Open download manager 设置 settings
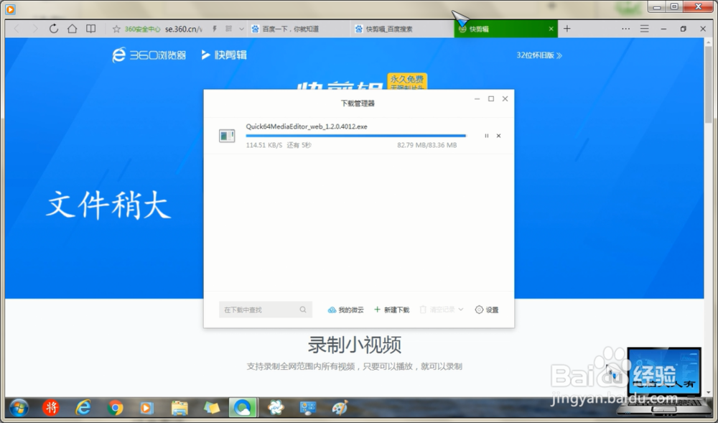 tap(487, 310)
